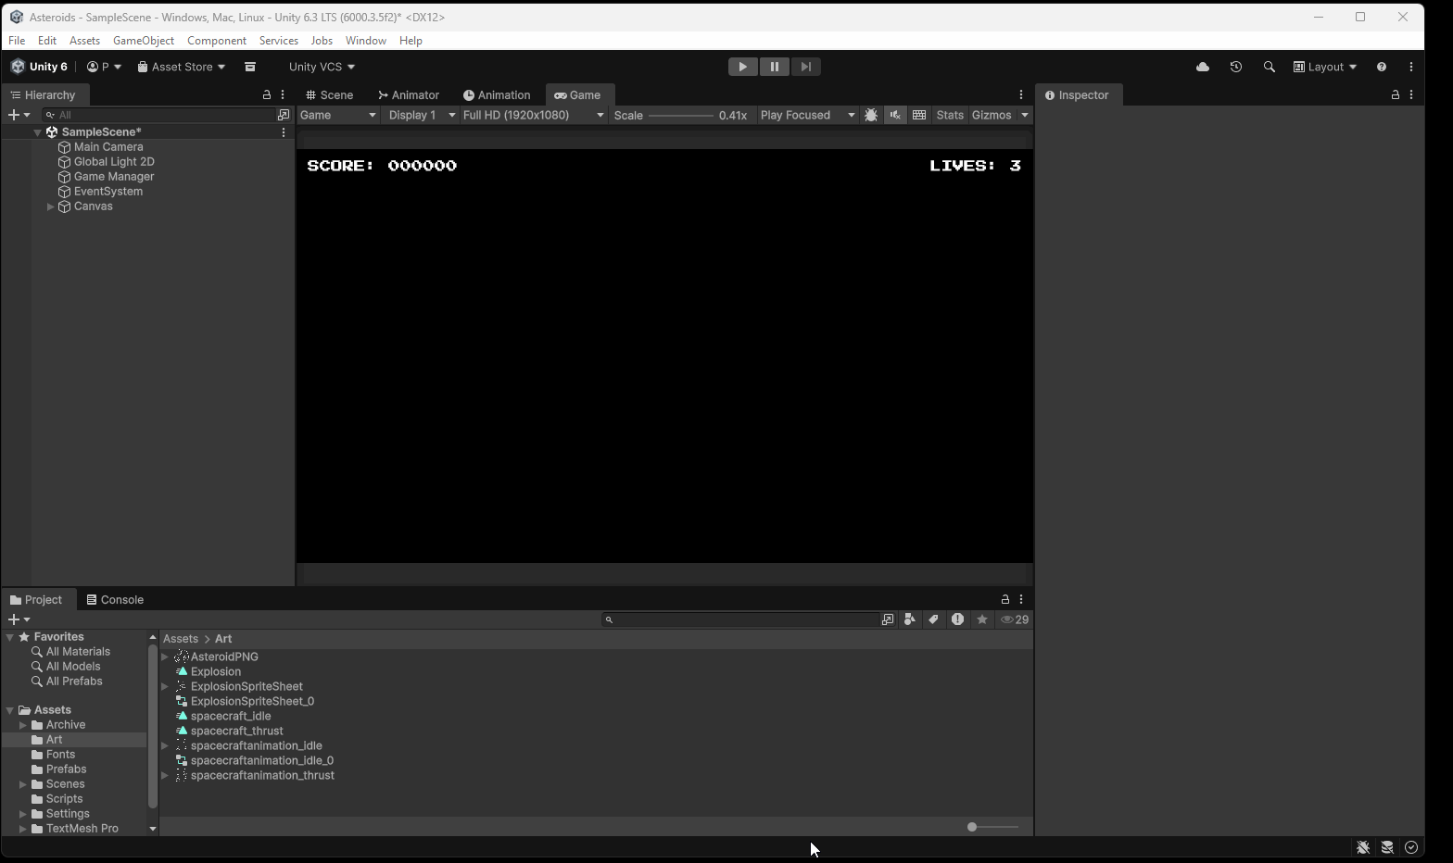Open the Undo History clock icon
The width and height of the screenshot is (1453, 863).
1236,67
